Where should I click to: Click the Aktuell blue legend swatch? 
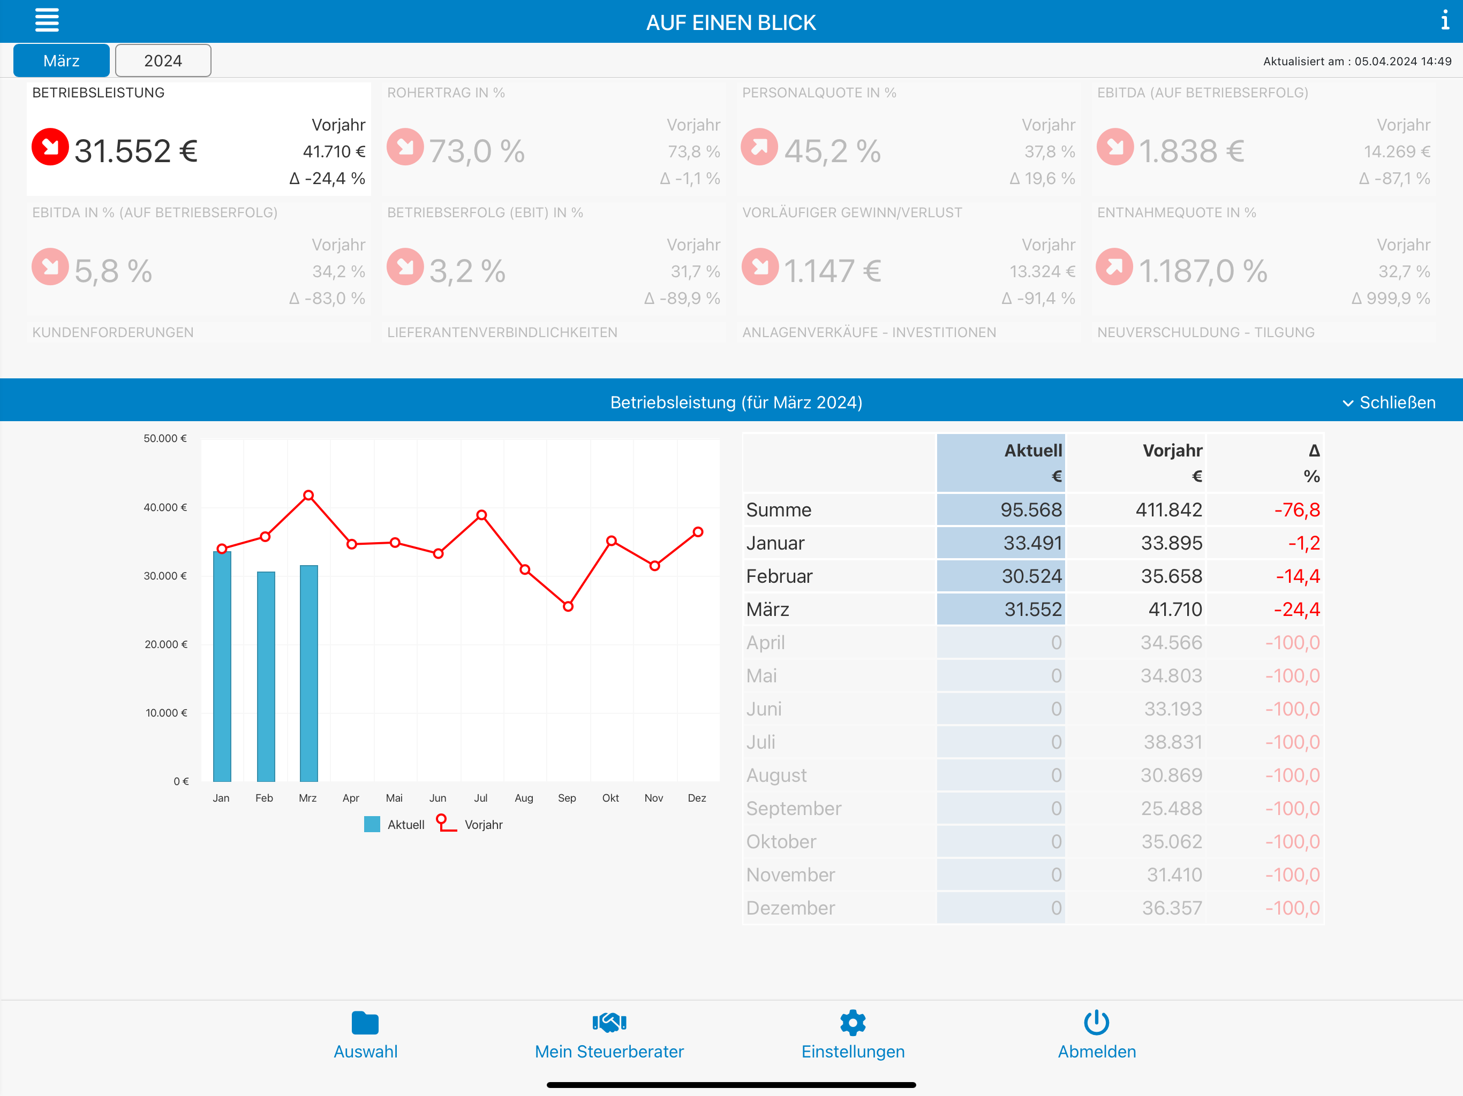(x=372, y=824)
